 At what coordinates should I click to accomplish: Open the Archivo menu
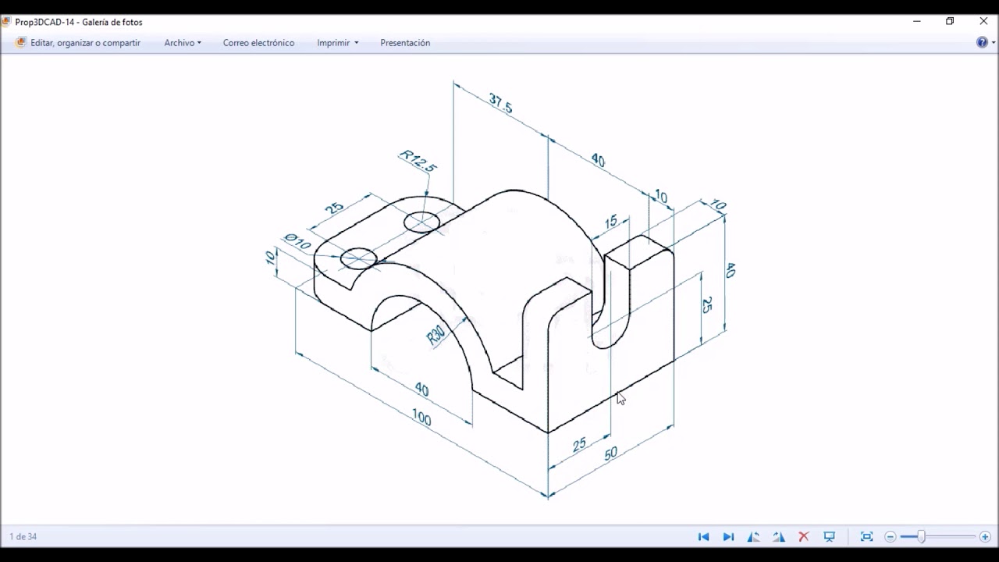tap(183, 43)
